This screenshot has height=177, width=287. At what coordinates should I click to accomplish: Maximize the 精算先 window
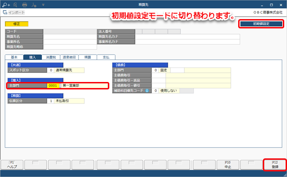point(272,5)
